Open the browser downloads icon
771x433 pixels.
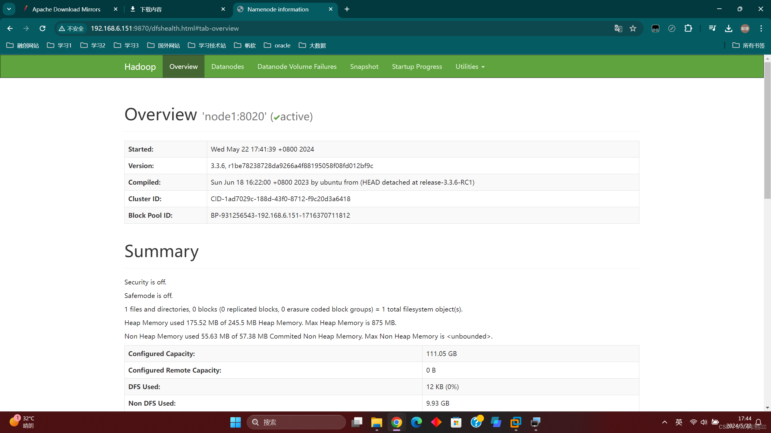coord(729,28)
